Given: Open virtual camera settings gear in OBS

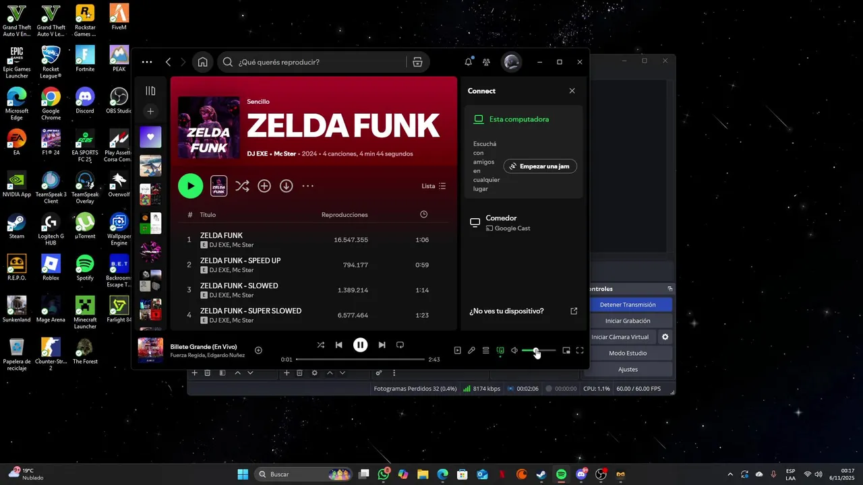Looking at the screenshot, I should tap(665, 337).
